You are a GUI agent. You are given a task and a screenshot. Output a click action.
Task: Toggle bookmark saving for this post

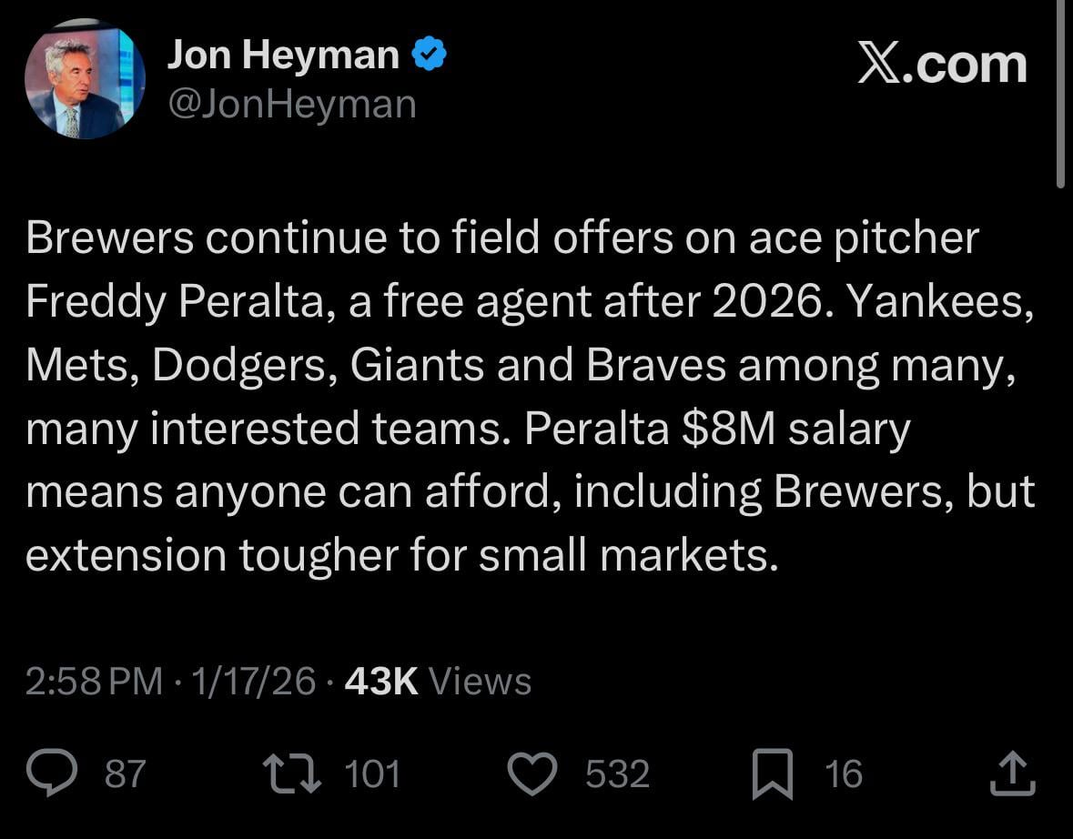[773, 773]
